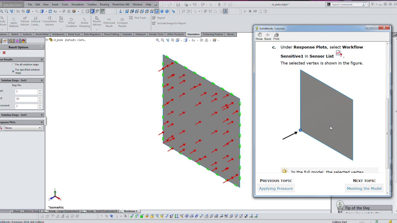The width and height of the screenshot is (397, 223).
Task: Click Print icon in SolidWorks Tutorials
Action: [276, 37]
